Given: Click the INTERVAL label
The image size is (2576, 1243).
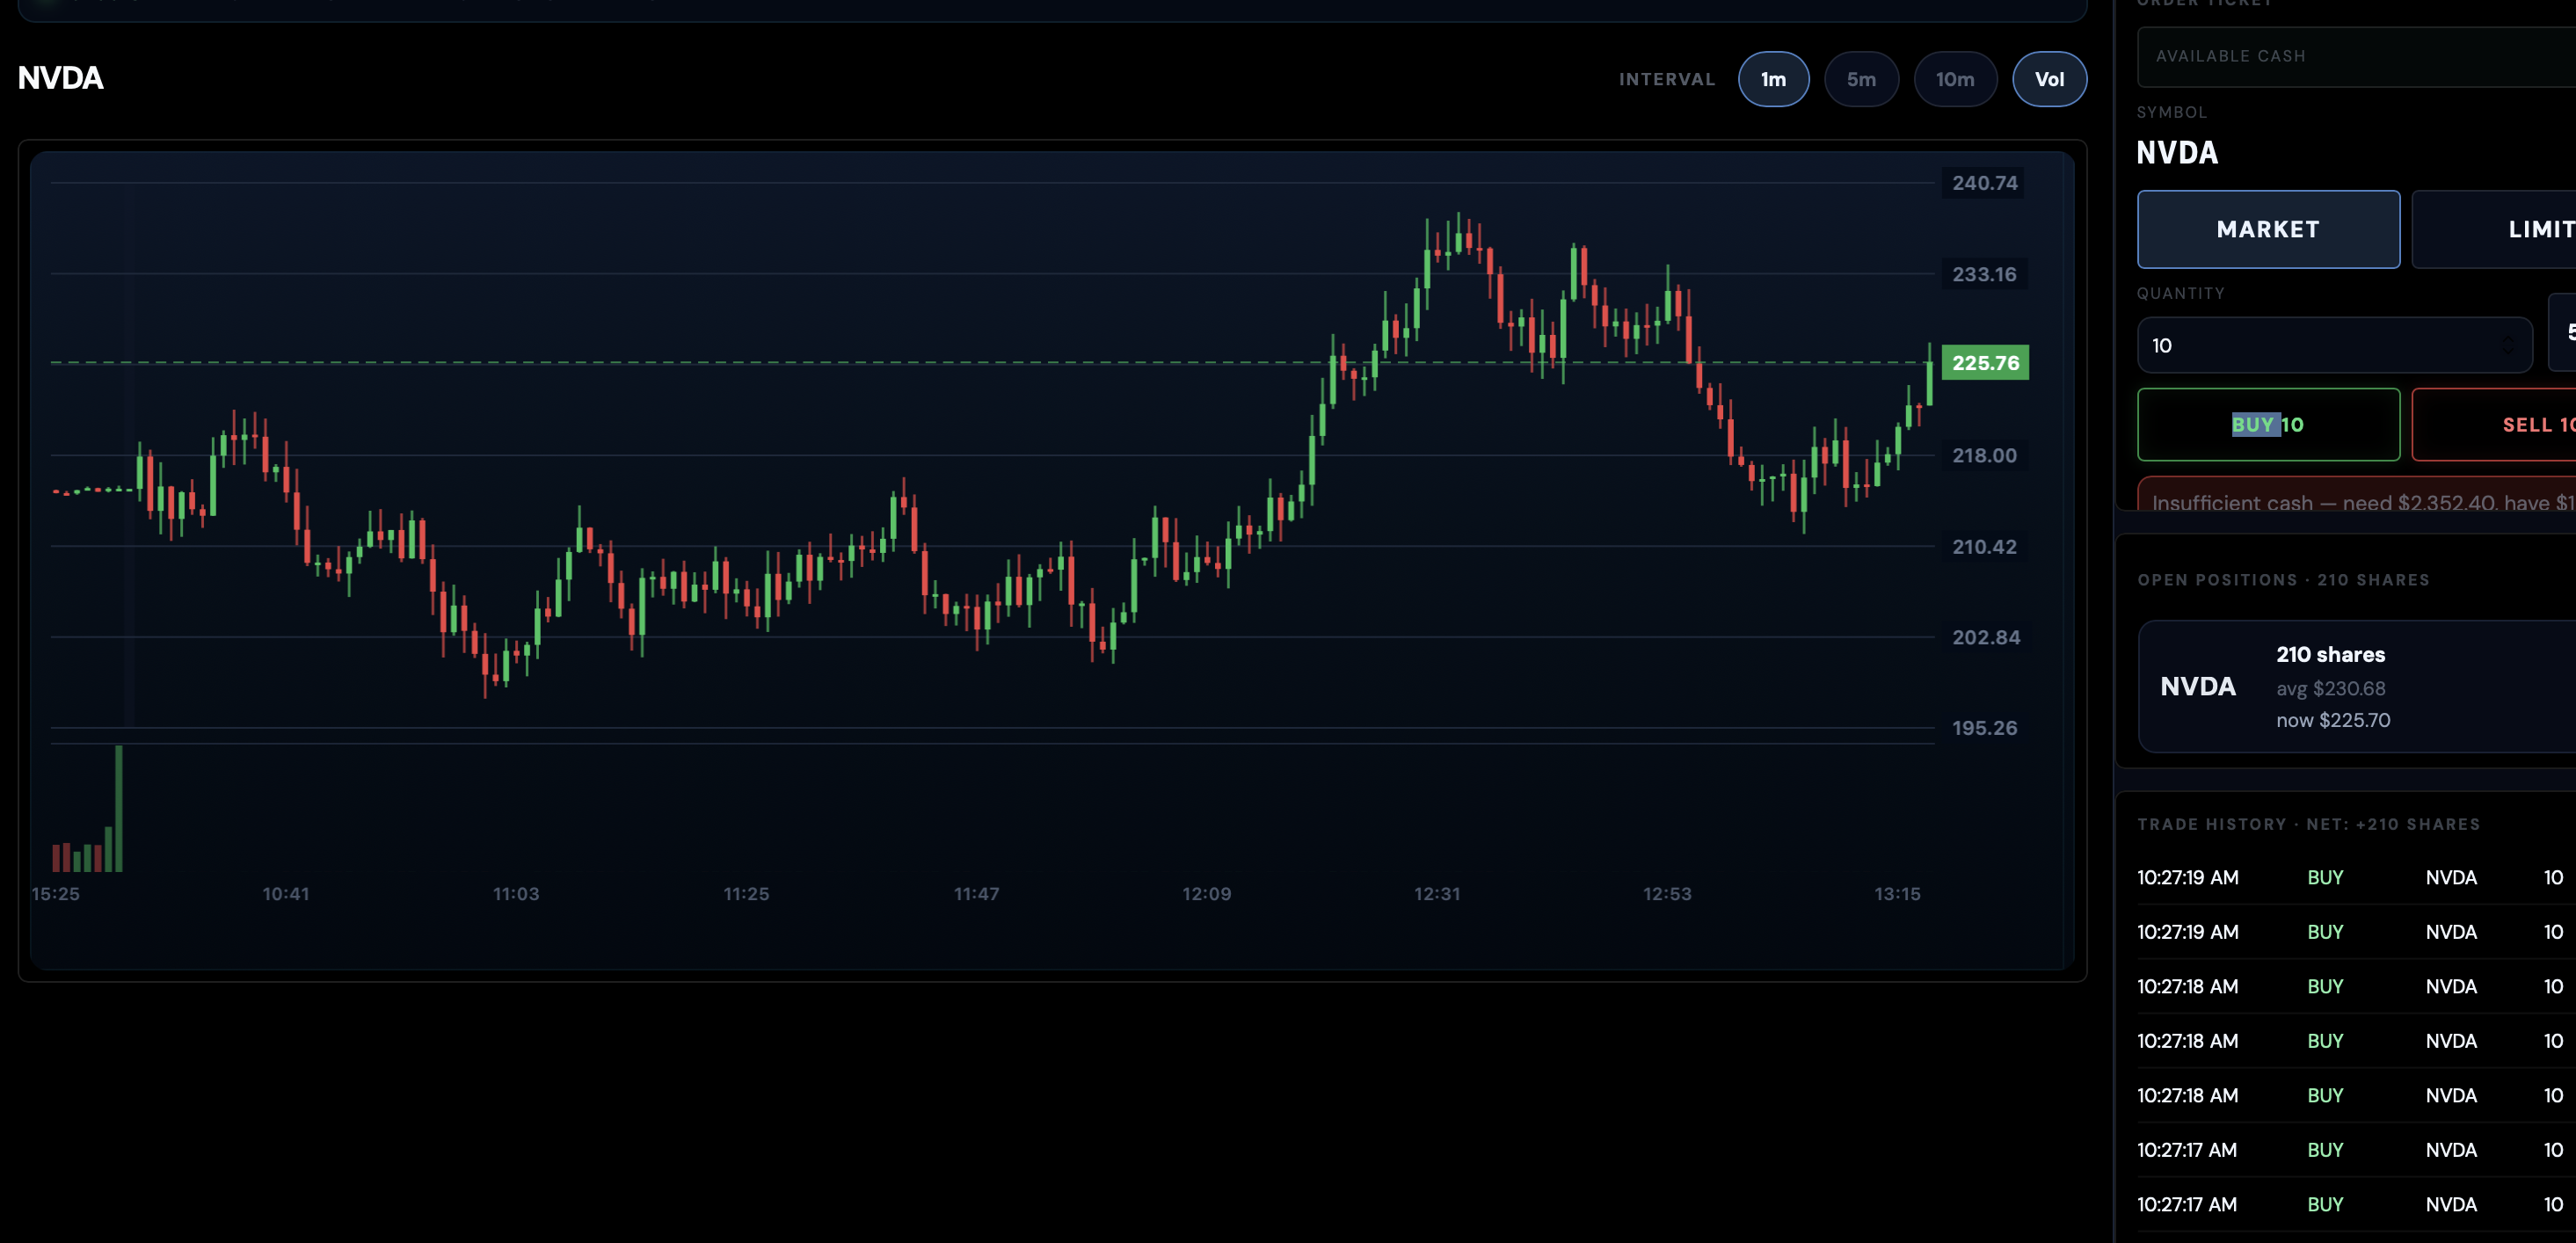Looking at the screenshot, I should 1667,79.
